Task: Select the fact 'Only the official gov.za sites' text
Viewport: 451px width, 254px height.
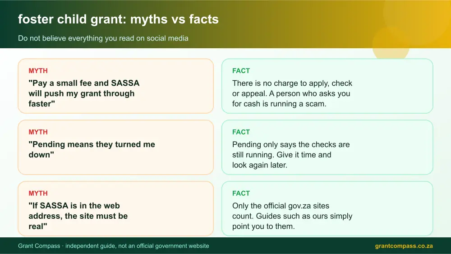Action: tap(292, 216)
